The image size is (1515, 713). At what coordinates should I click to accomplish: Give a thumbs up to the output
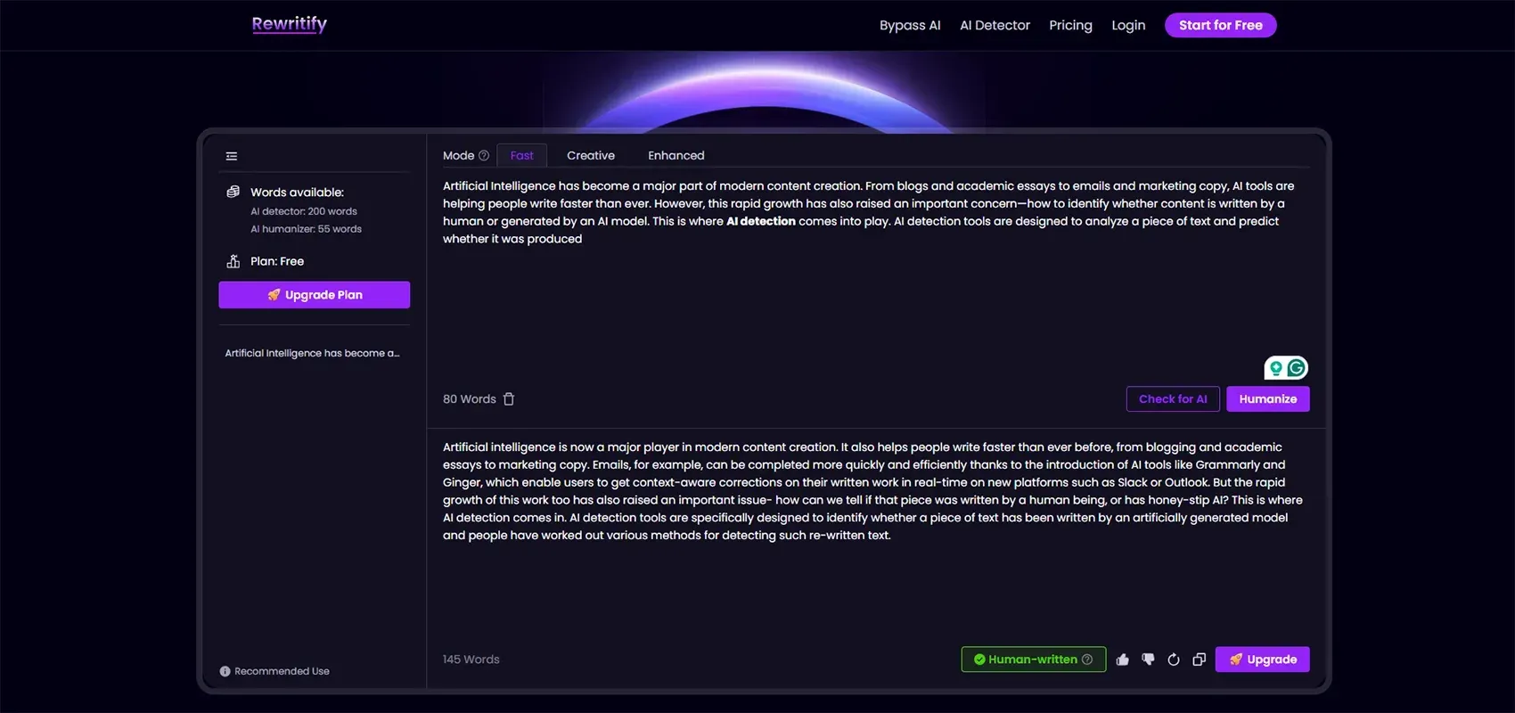tap(1122, 660)
